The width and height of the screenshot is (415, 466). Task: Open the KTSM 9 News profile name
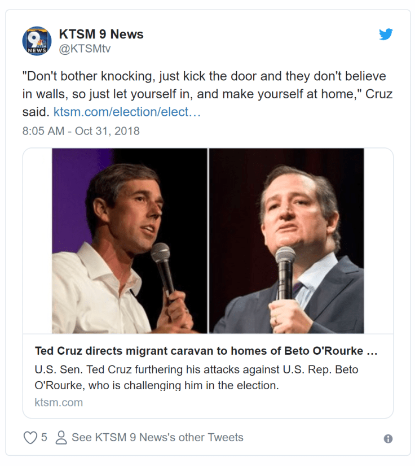101,34
